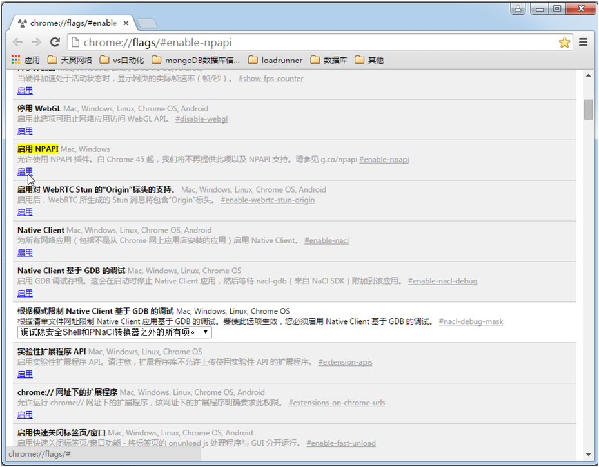
Task: Open the loadrunner bookmark folder
Action: point(275,60)
